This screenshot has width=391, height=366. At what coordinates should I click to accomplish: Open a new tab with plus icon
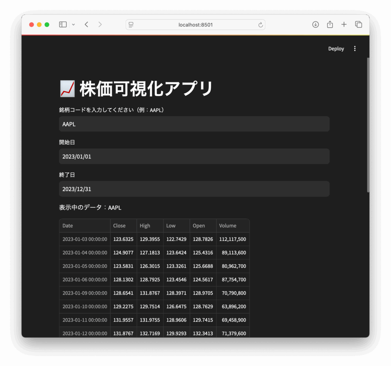[x=344, y=24]
